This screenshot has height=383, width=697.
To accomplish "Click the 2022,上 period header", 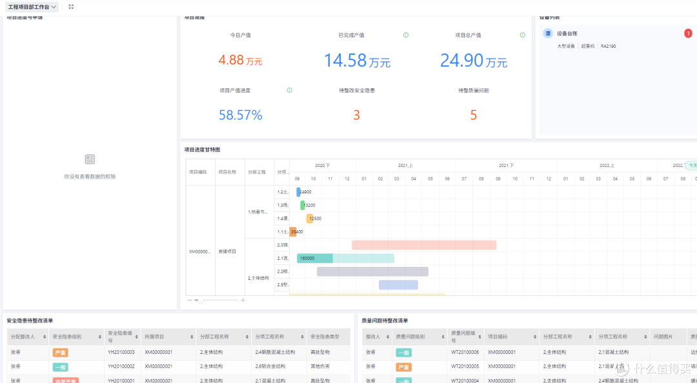I will pos(607,165).
